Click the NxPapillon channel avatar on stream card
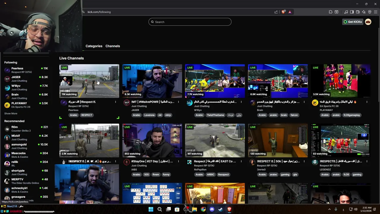380x214 pixels. point(189,162)
